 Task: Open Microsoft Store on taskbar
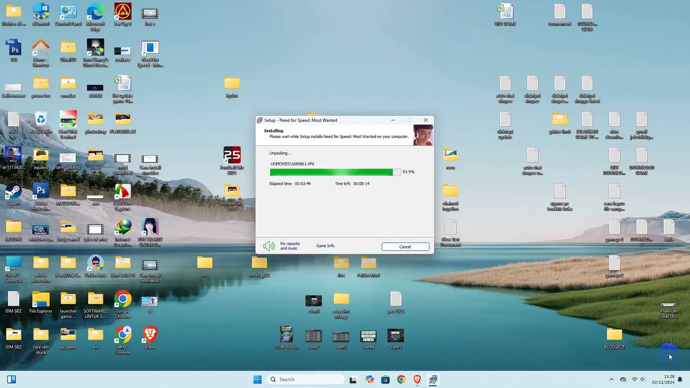click(x=385, y=379)
